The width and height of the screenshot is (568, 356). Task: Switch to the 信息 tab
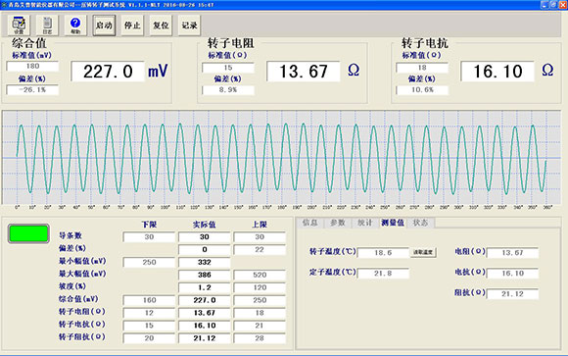[x=309, y=223]
